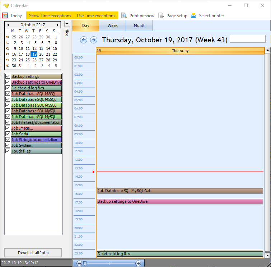
Task: Toggle Job File test/documentation checkbox
Action: click(8, 122)
